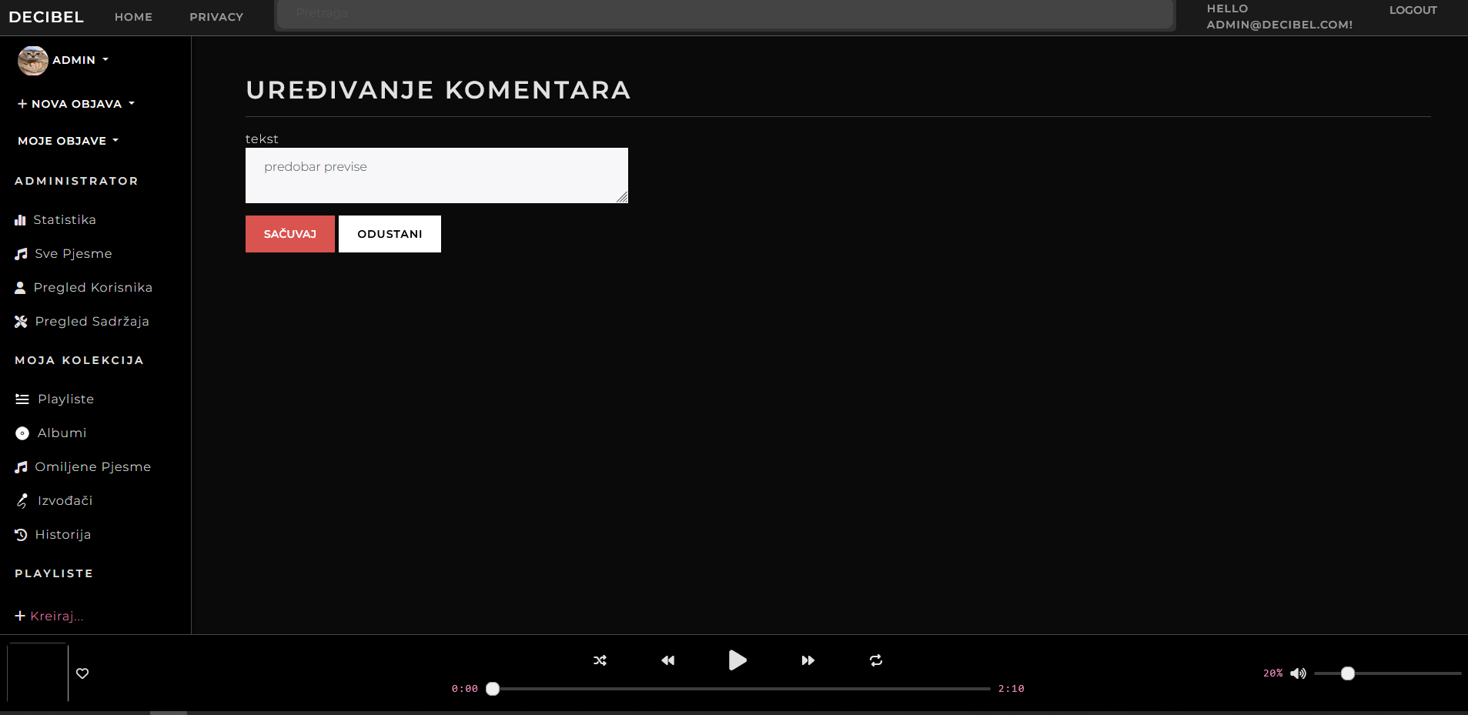Screen dimensions: 1468x715
Task: Click in the Pretraga search field
Action: 725,14
